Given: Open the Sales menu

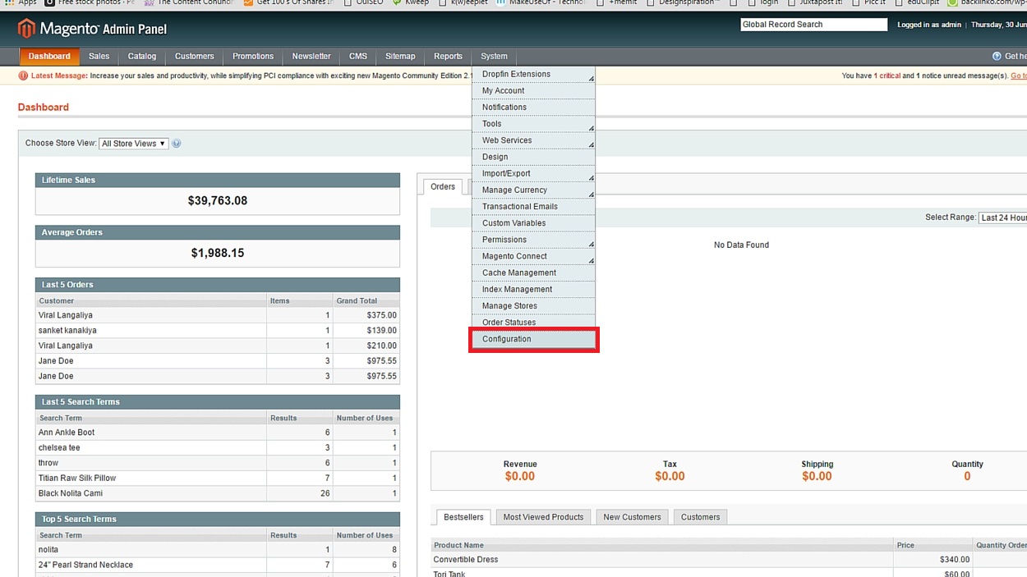Looking at the screenshot, I should 99,57.
